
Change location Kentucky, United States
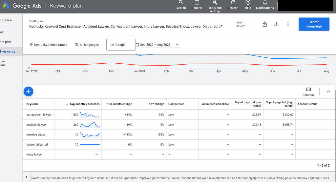(49, 45)
